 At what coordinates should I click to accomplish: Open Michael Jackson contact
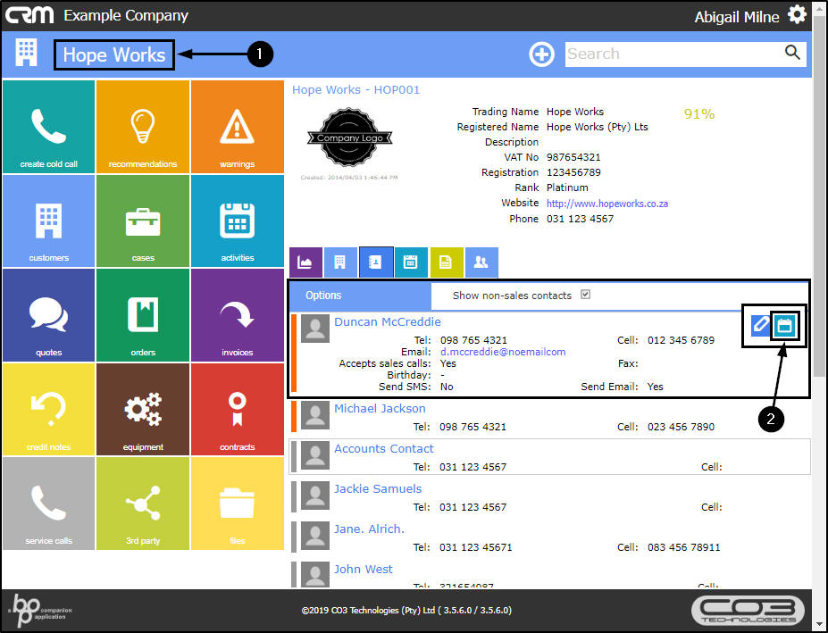(380, 408)
